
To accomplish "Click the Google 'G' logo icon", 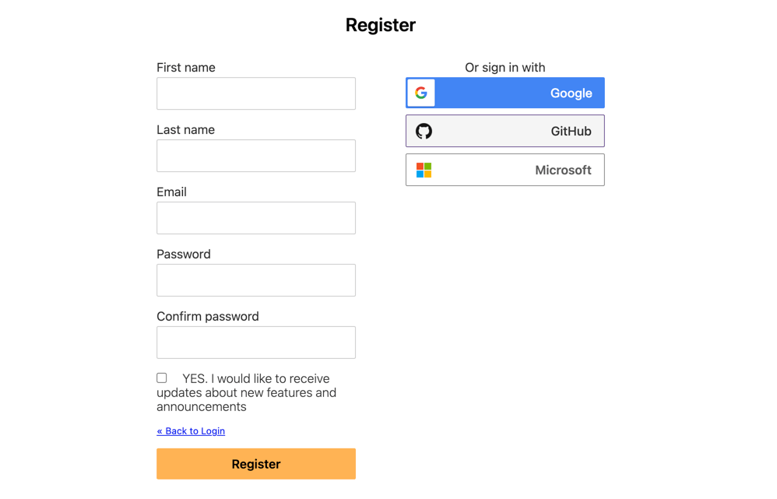I will point(420,93).
